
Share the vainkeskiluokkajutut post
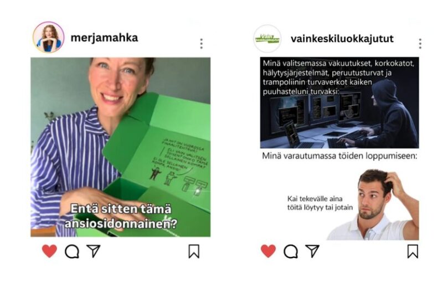point(312,251)
